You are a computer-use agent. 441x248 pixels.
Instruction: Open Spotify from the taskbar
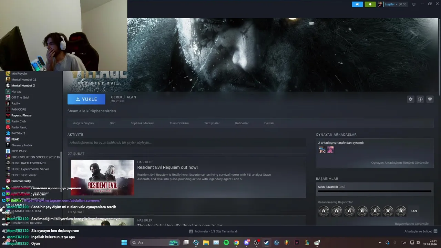point(226,242)
